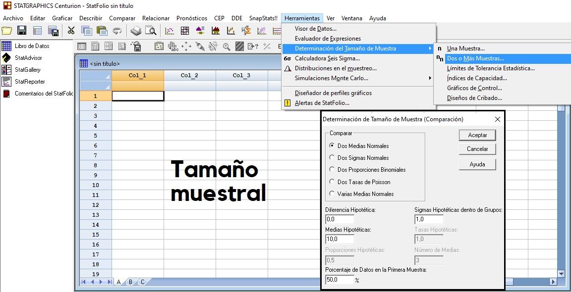Open the Pronósticos menu
This screenshot has height=292, width=571.
coord(192,18)
